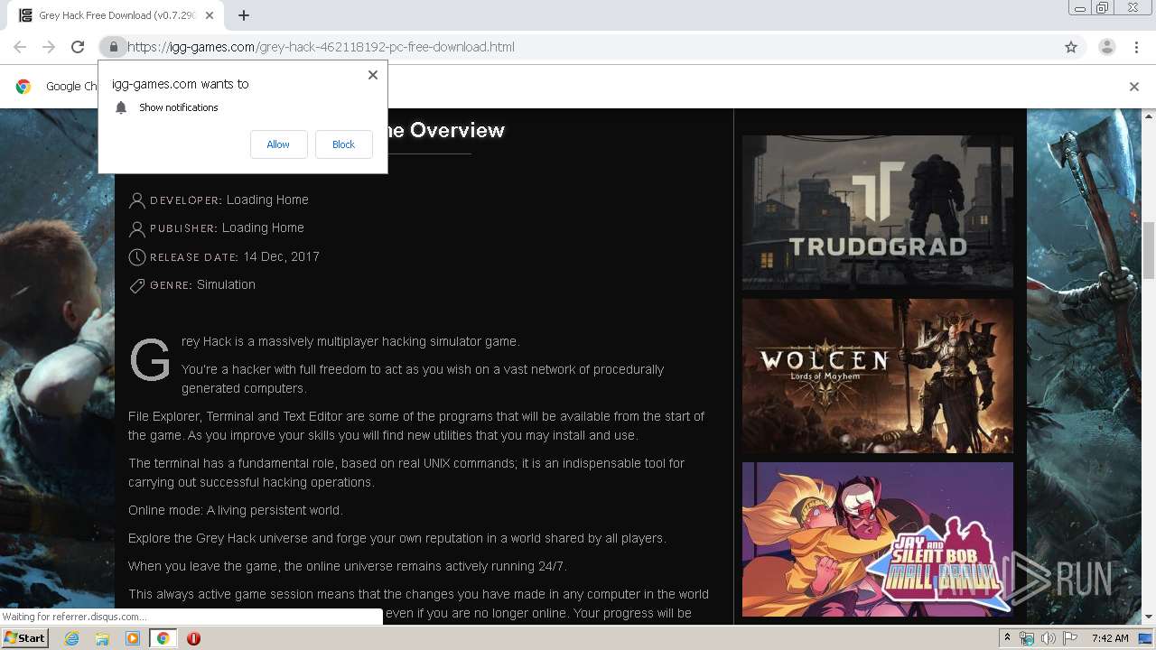The width and height of the screenshot is (1156, 650).
Task: Click the publisher person icon
Action: coord(137,228)
